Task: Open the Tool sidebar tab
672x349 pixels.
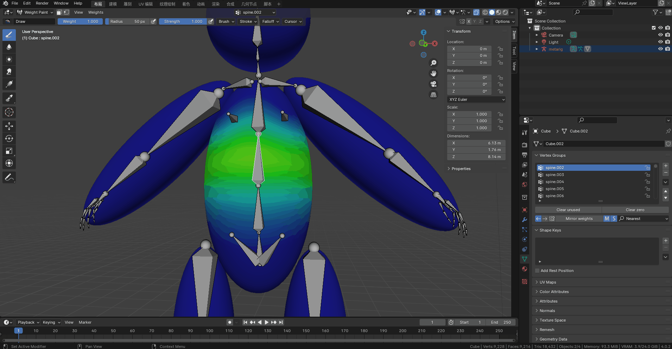Action: (x=514, y=51)
